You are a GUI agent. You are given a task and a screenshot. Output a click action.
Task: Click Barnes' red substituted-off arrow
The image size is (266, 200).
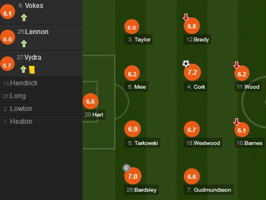[236, 121]
